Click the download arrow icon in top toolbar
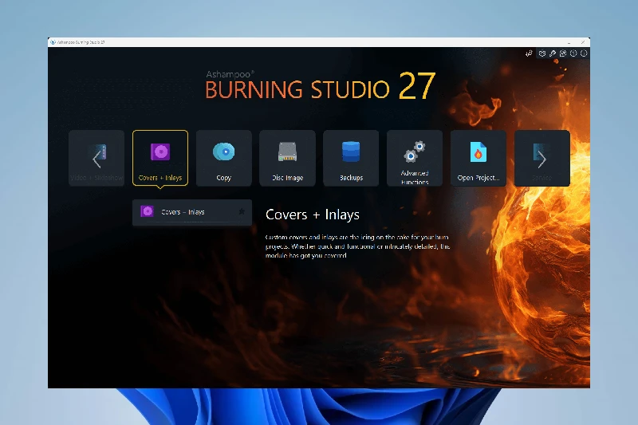This screenshot has width=638, height=425. tap(529, 53)
